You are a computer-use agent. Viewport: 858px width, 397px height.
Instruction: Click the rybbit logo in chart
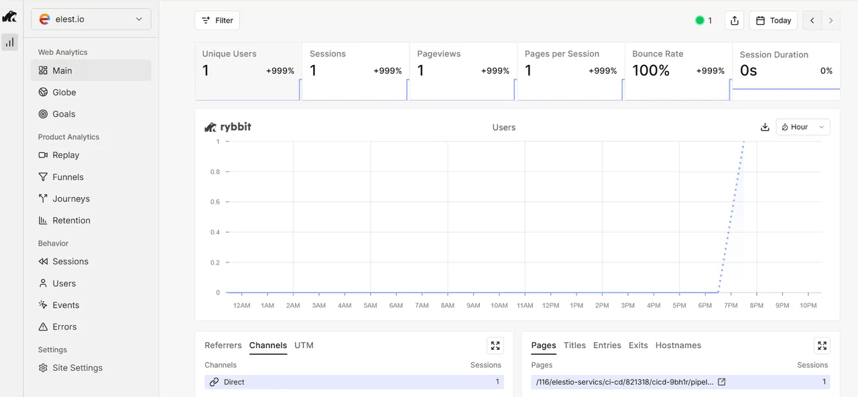click(228, 127)
